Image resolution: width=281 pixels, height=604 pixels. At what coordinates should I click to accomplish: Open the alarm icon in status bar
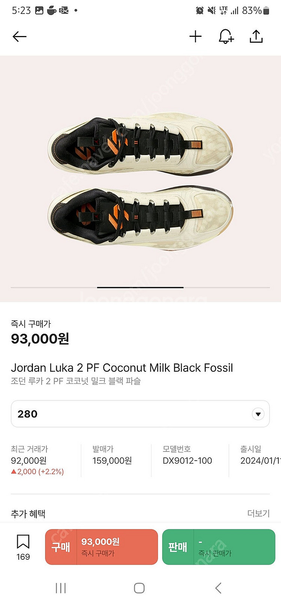[x=200, y=11]
